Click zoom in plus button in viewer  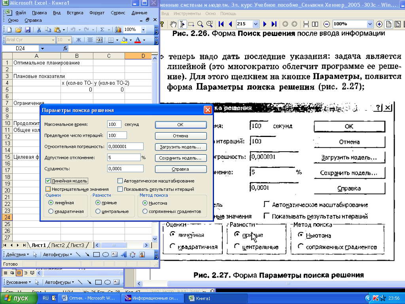click(379, 24)
